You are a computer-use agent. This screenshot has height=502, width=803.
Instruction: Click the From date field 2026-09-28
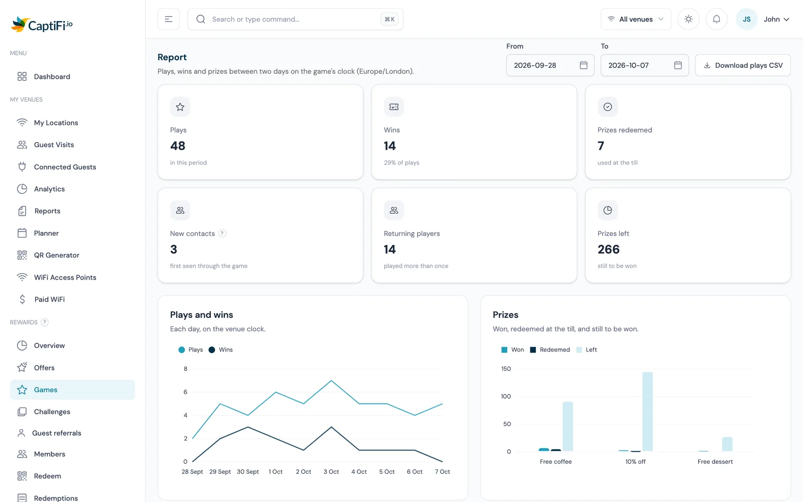click(x=551, y=65)
